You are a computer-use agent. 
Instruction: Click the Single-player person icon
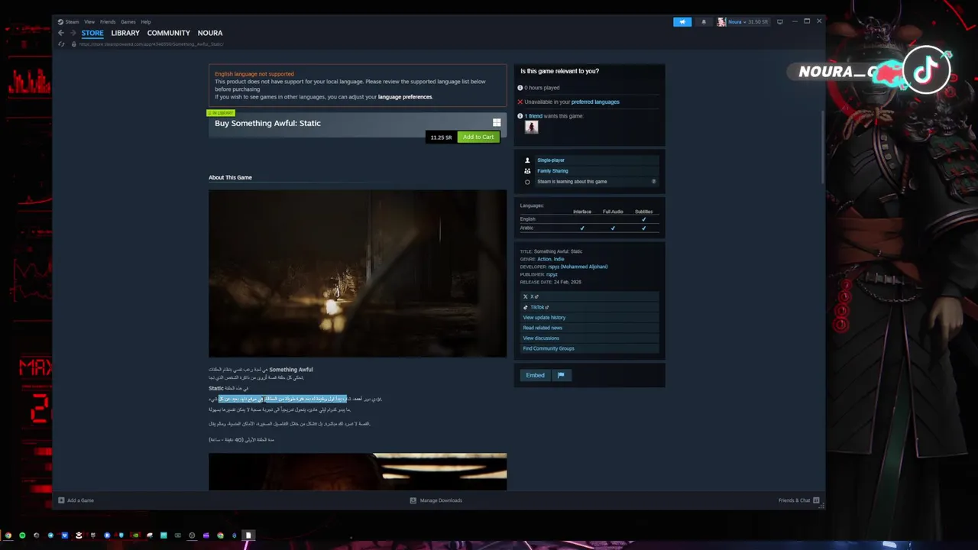click(527, 160)
